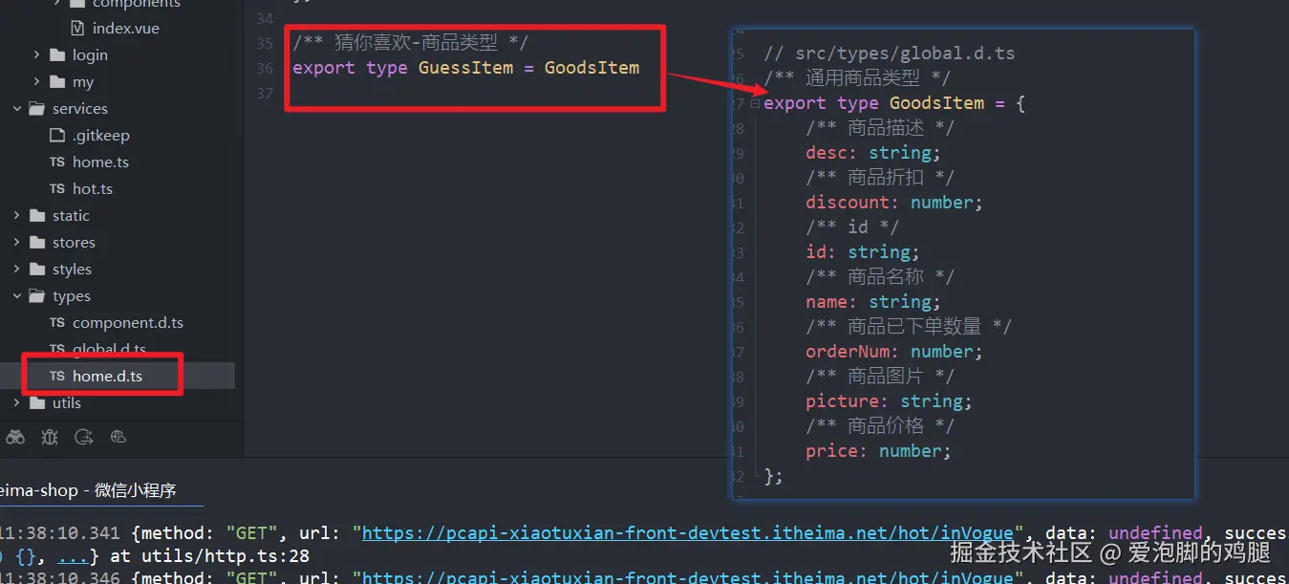This screenshot has width=1289, height=584.
Task: Click the static folder icon
Action: (37, 216)
